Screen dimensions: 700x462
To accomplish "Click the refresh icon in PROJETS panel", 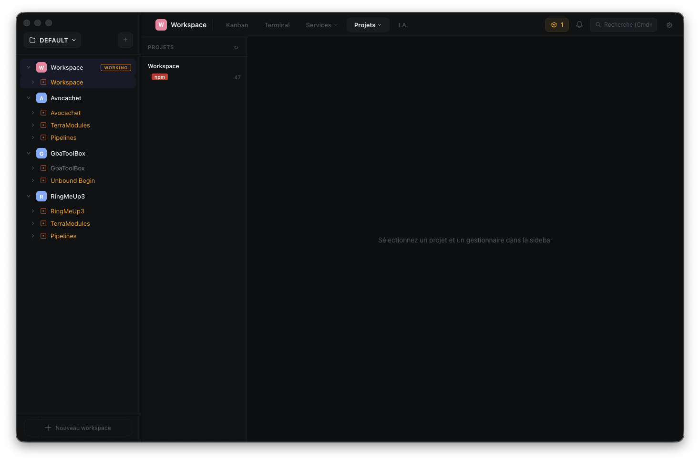I will click(236, 47).
